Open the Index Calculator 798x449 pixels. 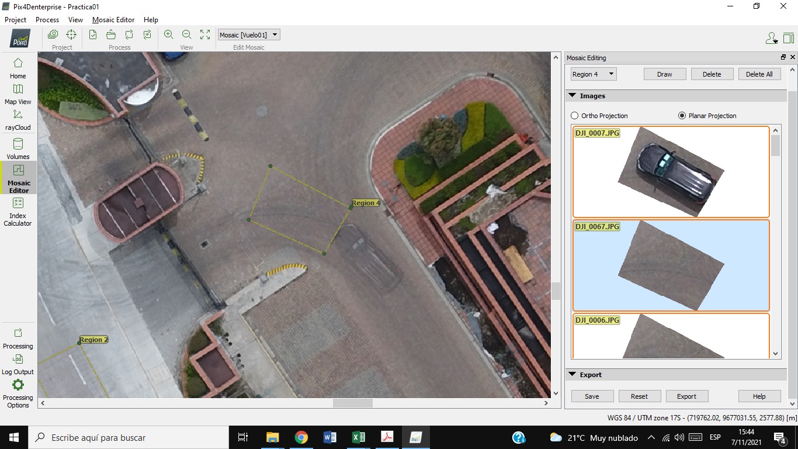[x=18, y=210]
